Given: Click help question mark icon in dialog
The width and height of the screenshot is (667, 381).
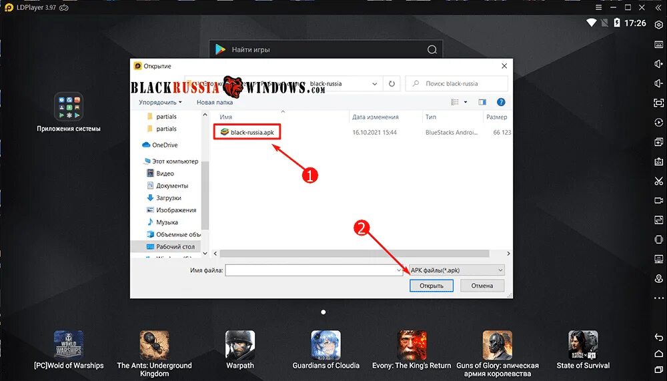Looking at the screenshot, I should click(501, 102).
